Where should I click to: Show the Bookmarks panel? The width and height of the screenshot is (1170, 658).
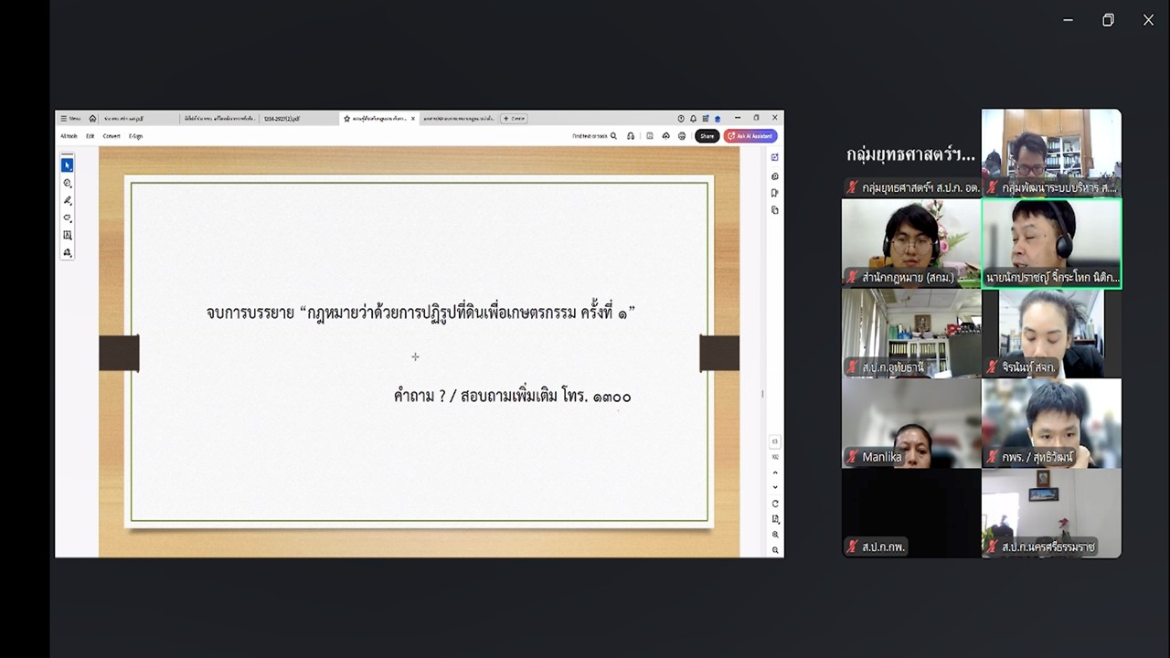tap(774, 193)
